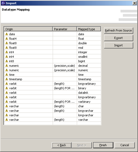
Task: Click warning icon beside time row
Action: click(7, 75)
